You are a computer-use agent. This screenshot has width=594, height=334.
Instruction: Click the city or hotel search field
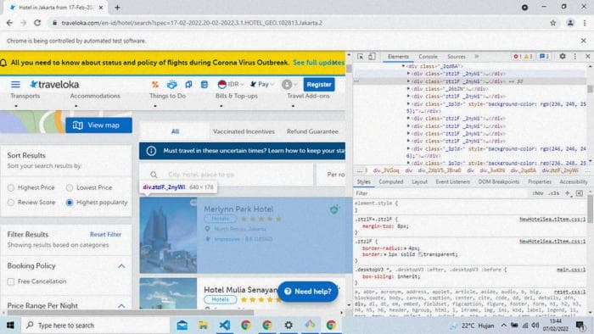tap(227, 175)
